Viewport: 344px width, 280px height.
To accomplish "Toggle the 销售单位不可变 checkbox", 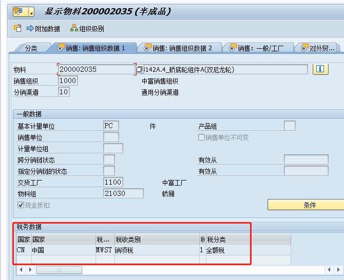I will [x=202, y=137].
